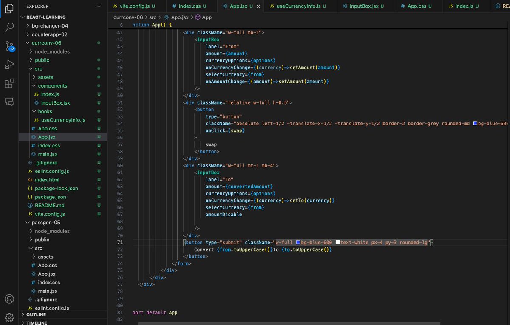Click the Explorer more actions ellipsis
510x325 pixels.
click(98, 6)
